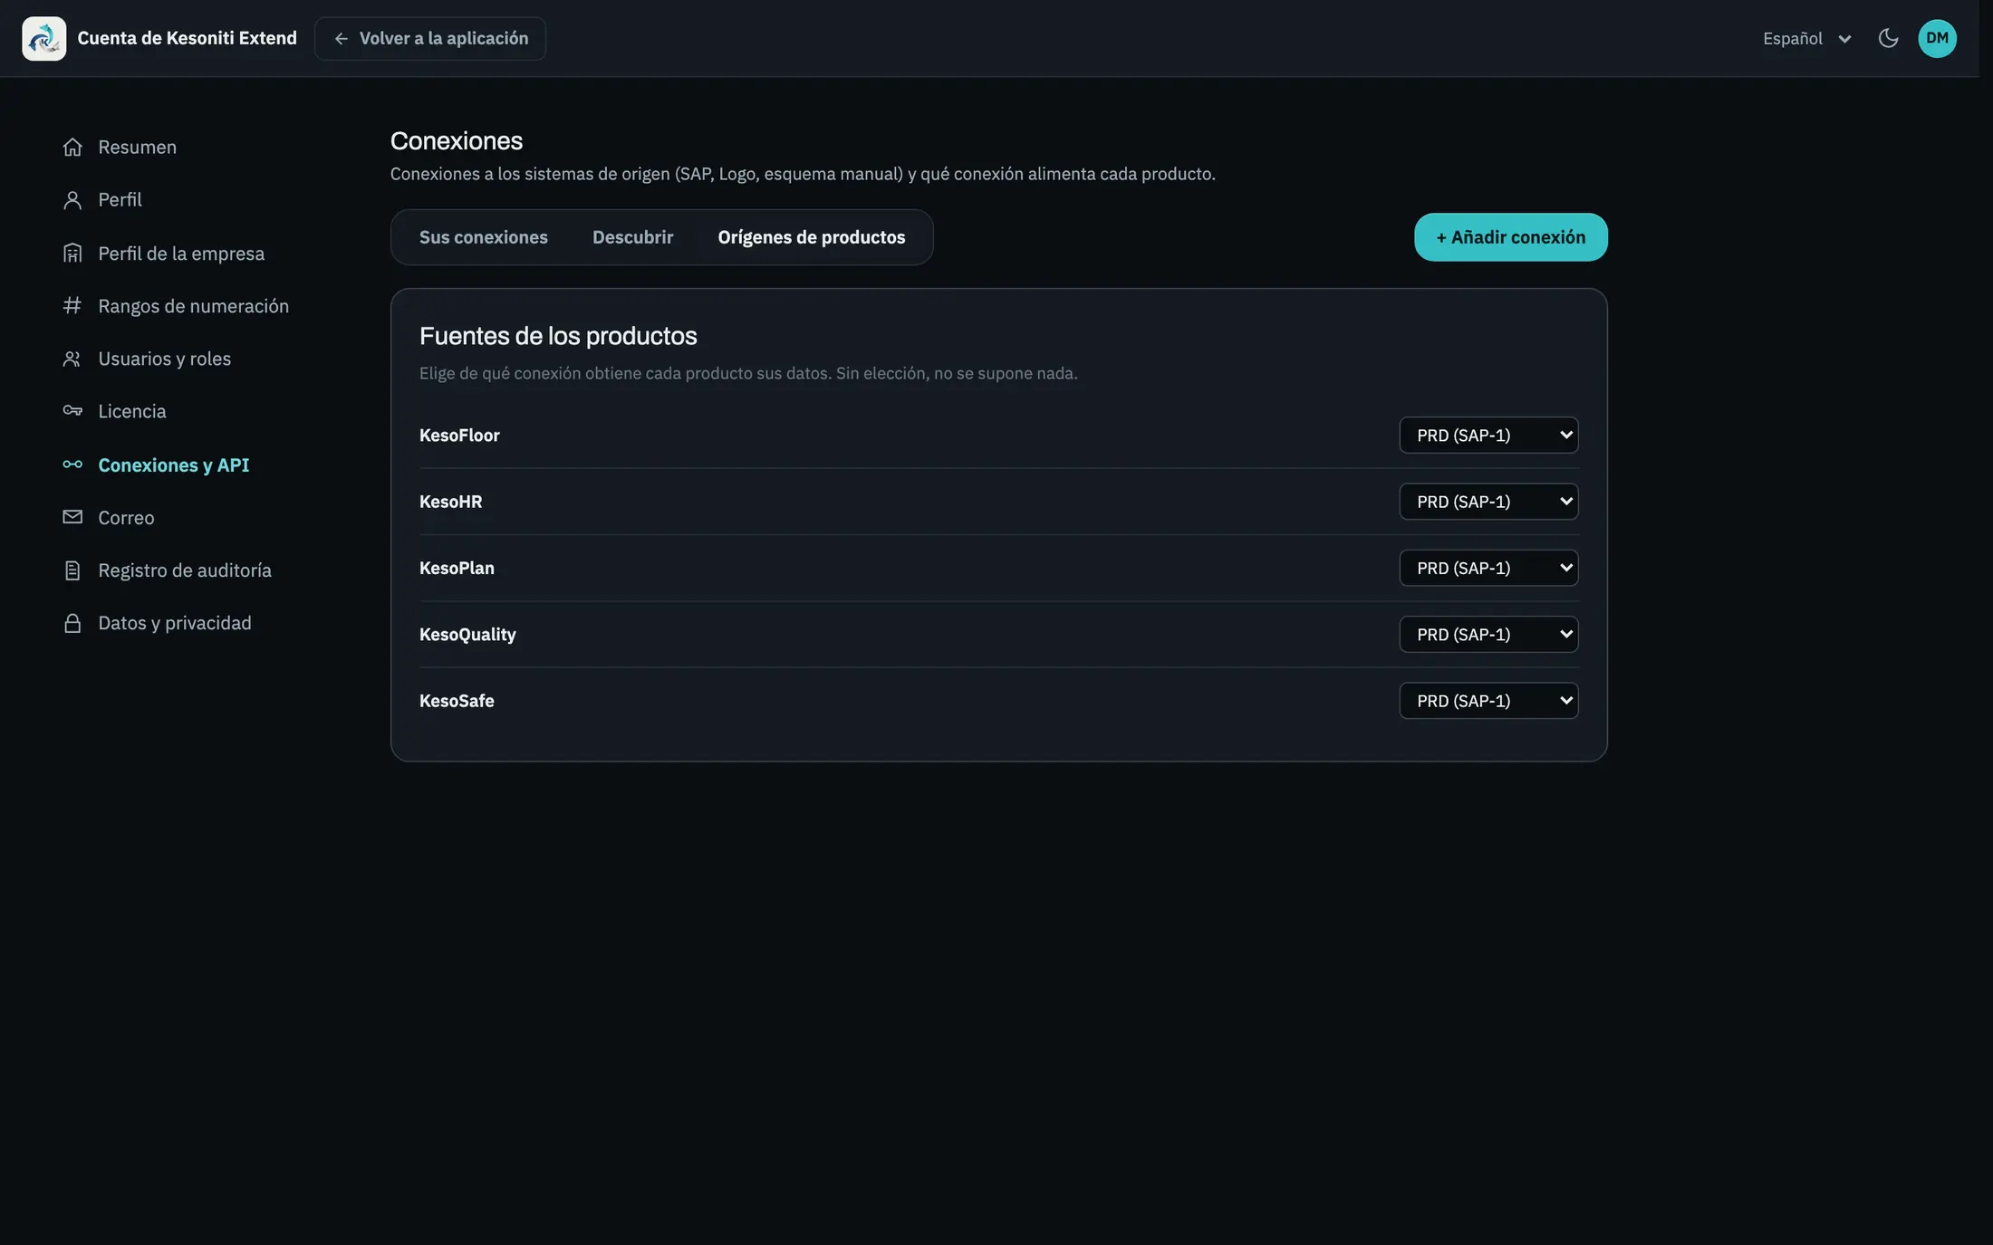
Task: Click the Kesoniti Extend logo icon
Action: pos(43,38)
